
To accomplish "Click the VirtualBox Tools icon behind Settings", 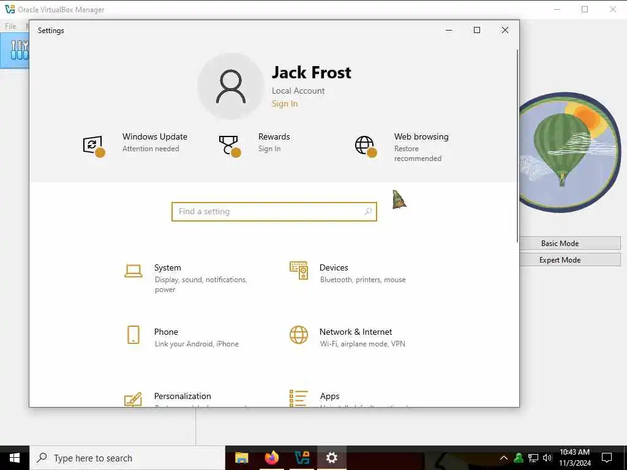I will coord(19,50).
